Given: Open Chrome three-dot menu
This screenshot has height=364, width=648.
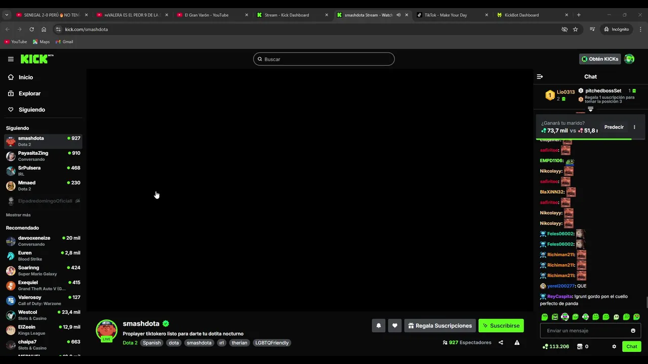Looking at the screenshot, I should [639, 29].
